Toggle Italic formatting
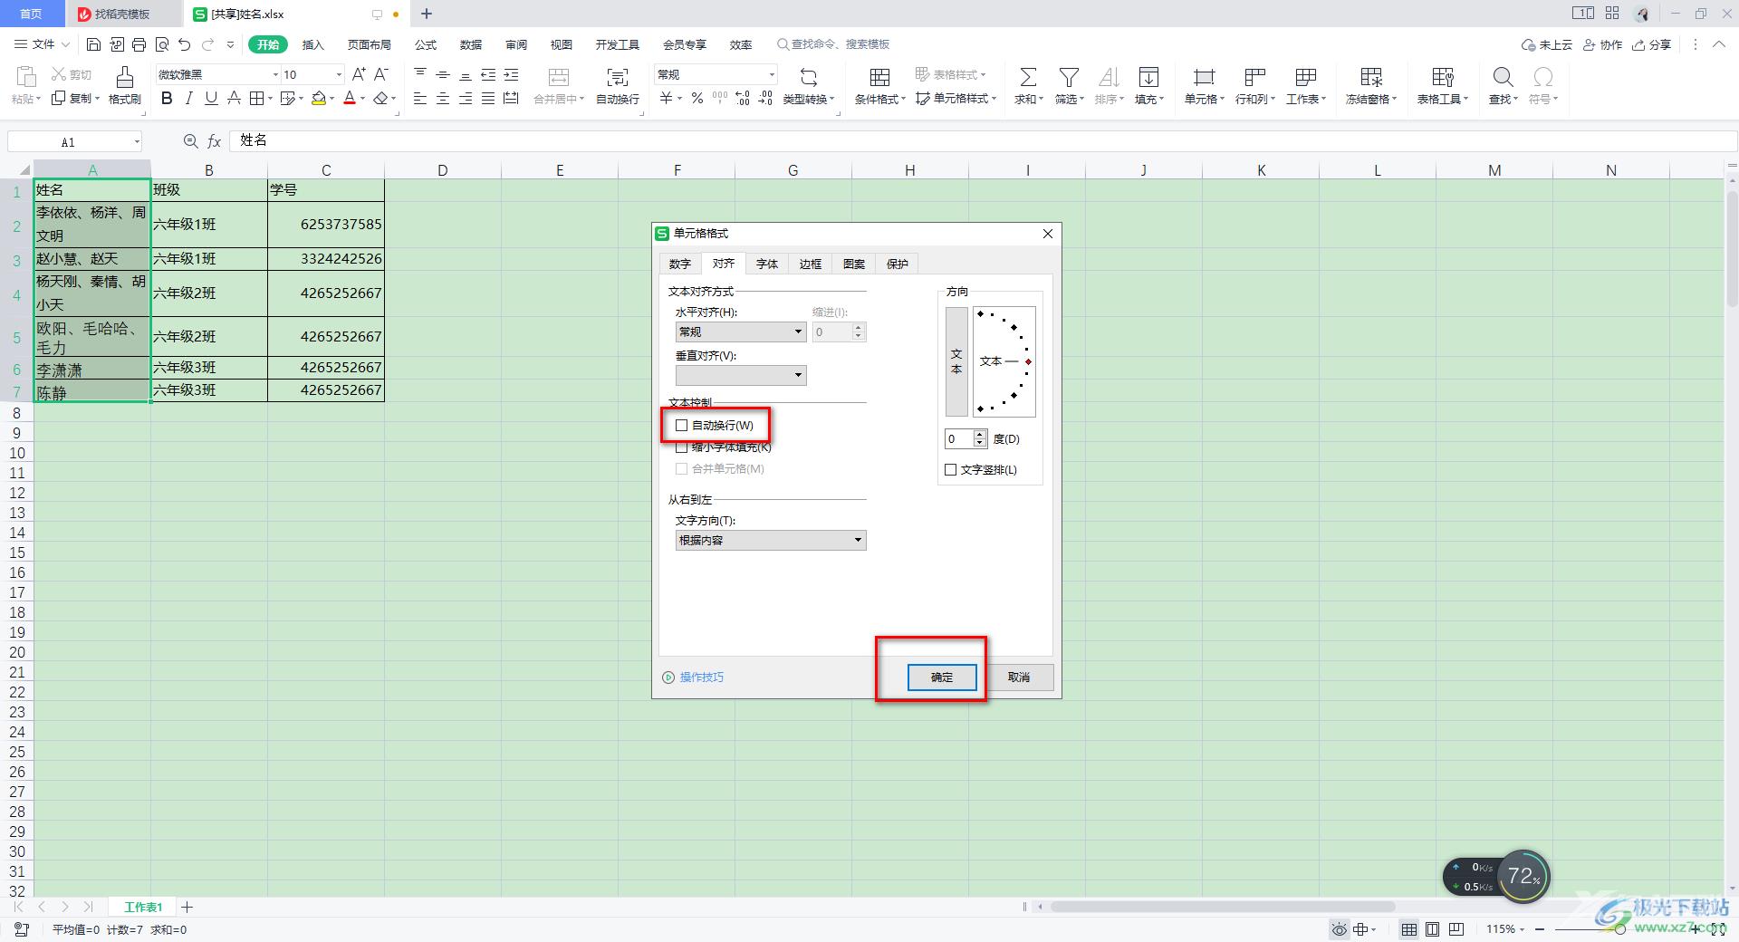Screen dimensions: 1739x942 [x=189, y=99]
